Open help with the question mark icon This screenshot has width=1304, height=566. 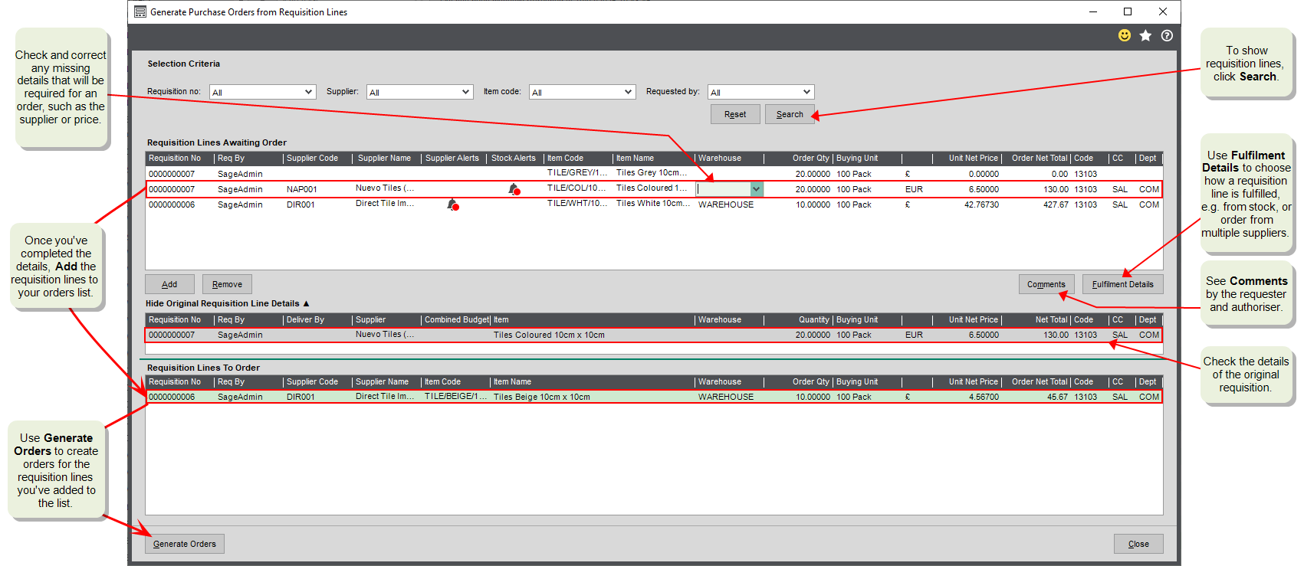pos(1167,35)
